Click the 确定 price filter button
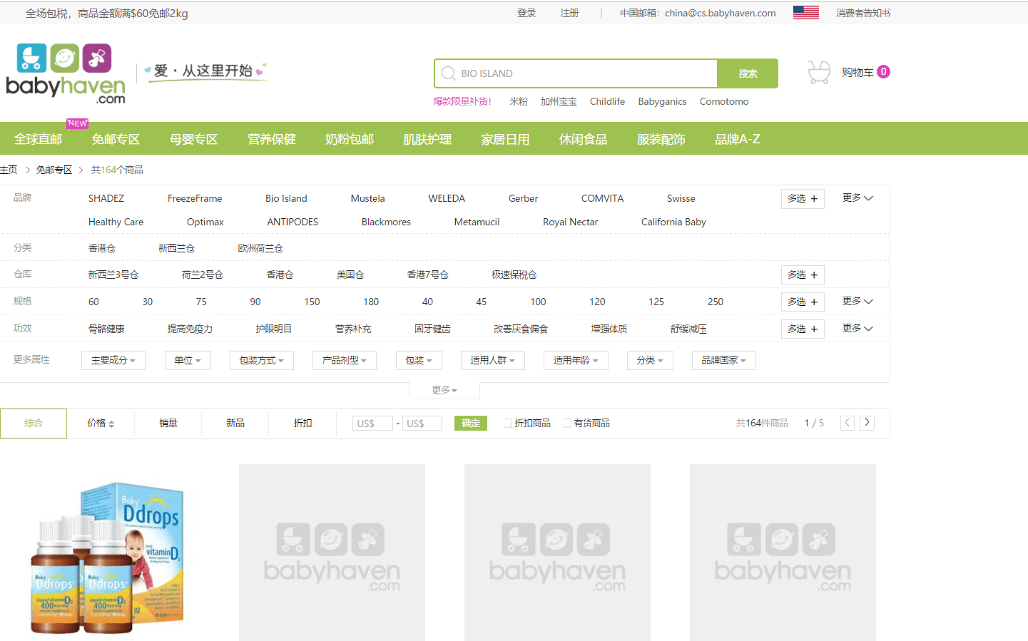Screen dimensions: 1028x641 [x=471, y=423]
